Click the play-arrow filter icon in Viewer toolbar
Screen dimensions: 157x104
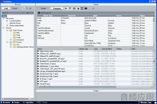pyautogui.click(x=66, y=9)
